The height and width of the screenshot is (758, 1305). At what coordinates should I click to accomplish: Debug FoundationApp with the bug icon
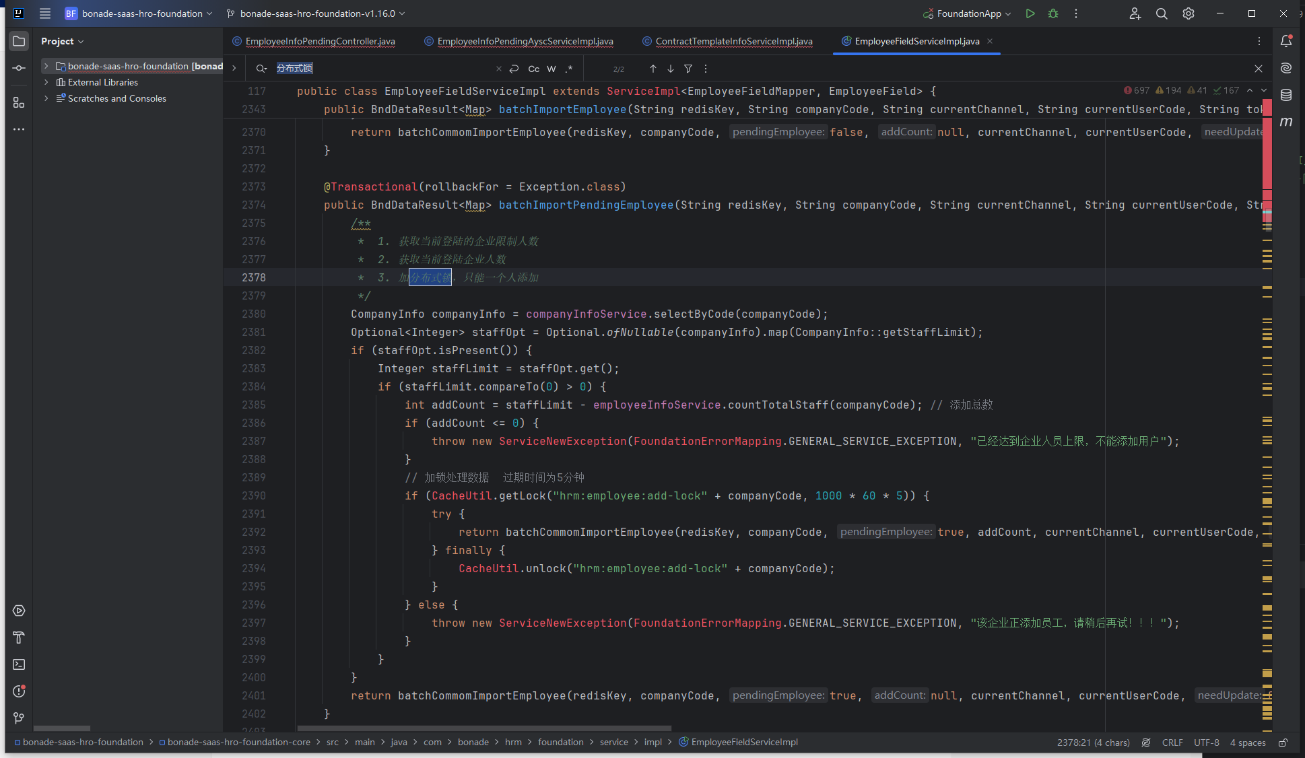click(1053, 13)
